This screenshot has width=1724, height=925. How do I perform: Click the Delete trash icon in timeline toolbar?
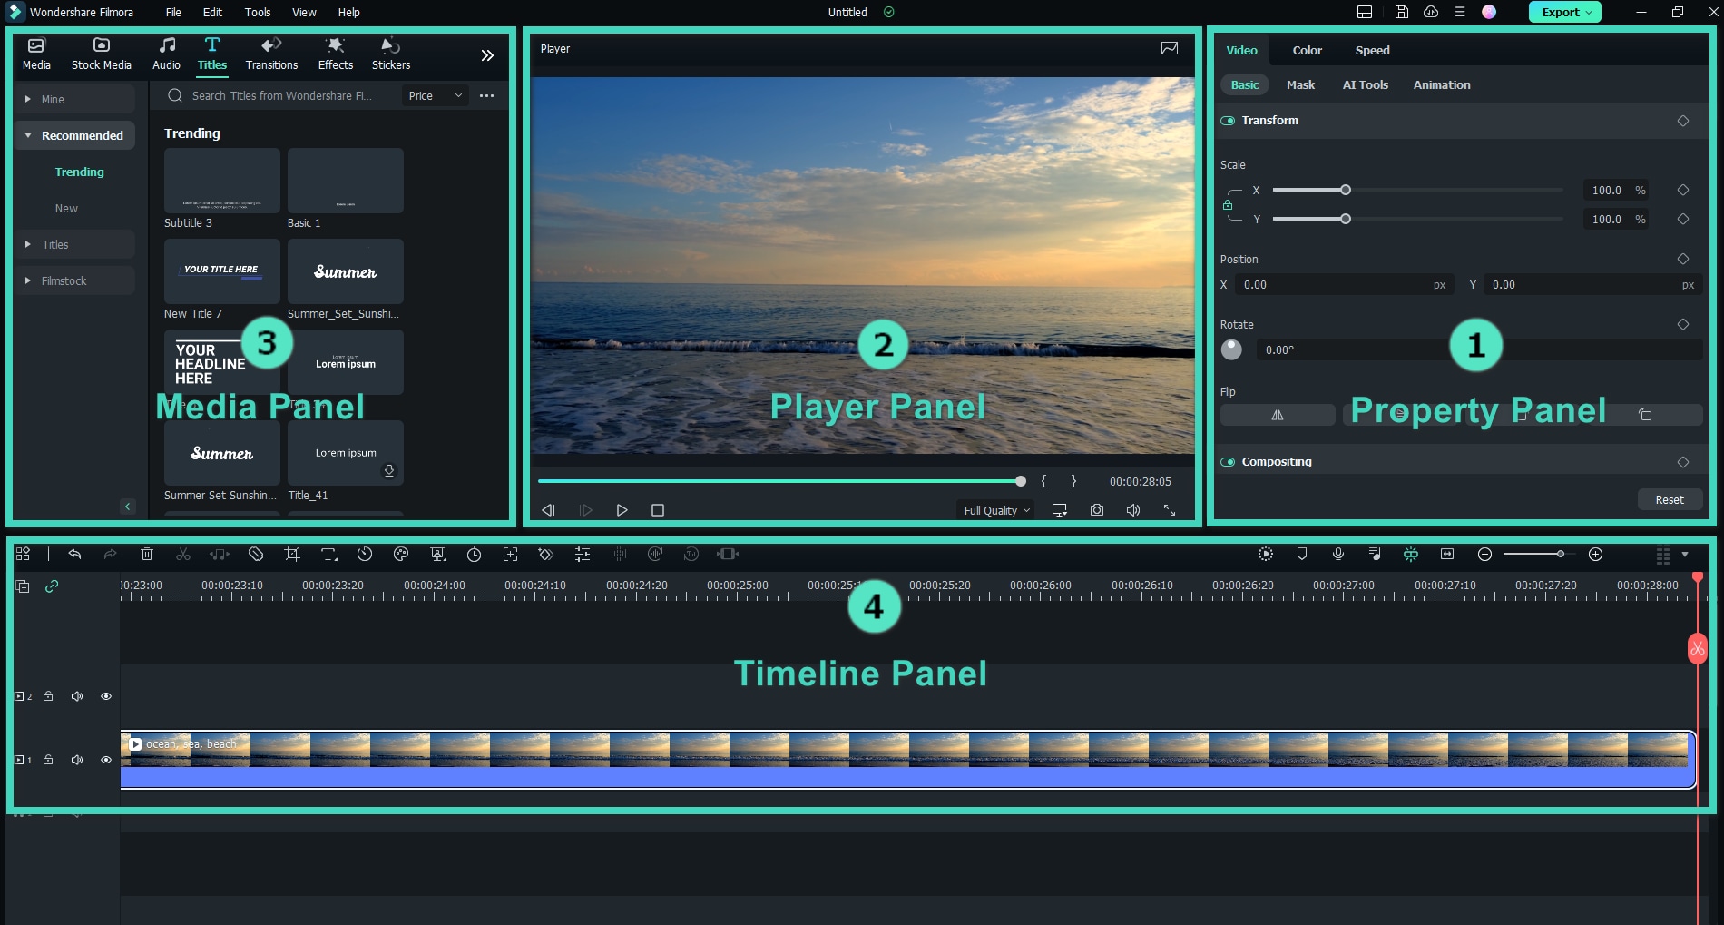[x=147, y=554]
